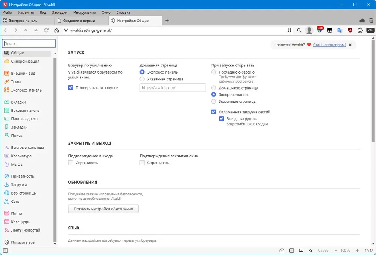
Task: Click the settings search field
Action: pyautogui.click(x=29, y=44)
